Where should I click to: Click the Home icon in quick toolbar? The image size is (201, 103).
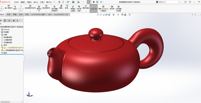point(59,2)
